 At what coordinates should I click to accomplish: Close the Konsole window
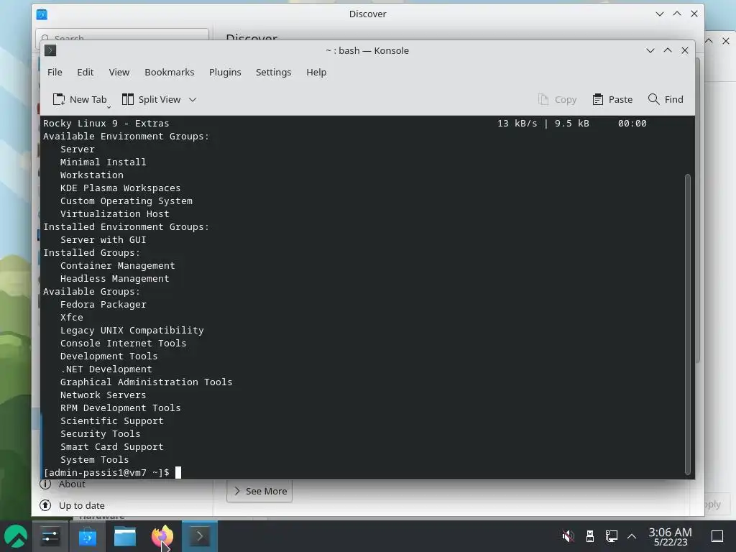click(x=685, y=50)
